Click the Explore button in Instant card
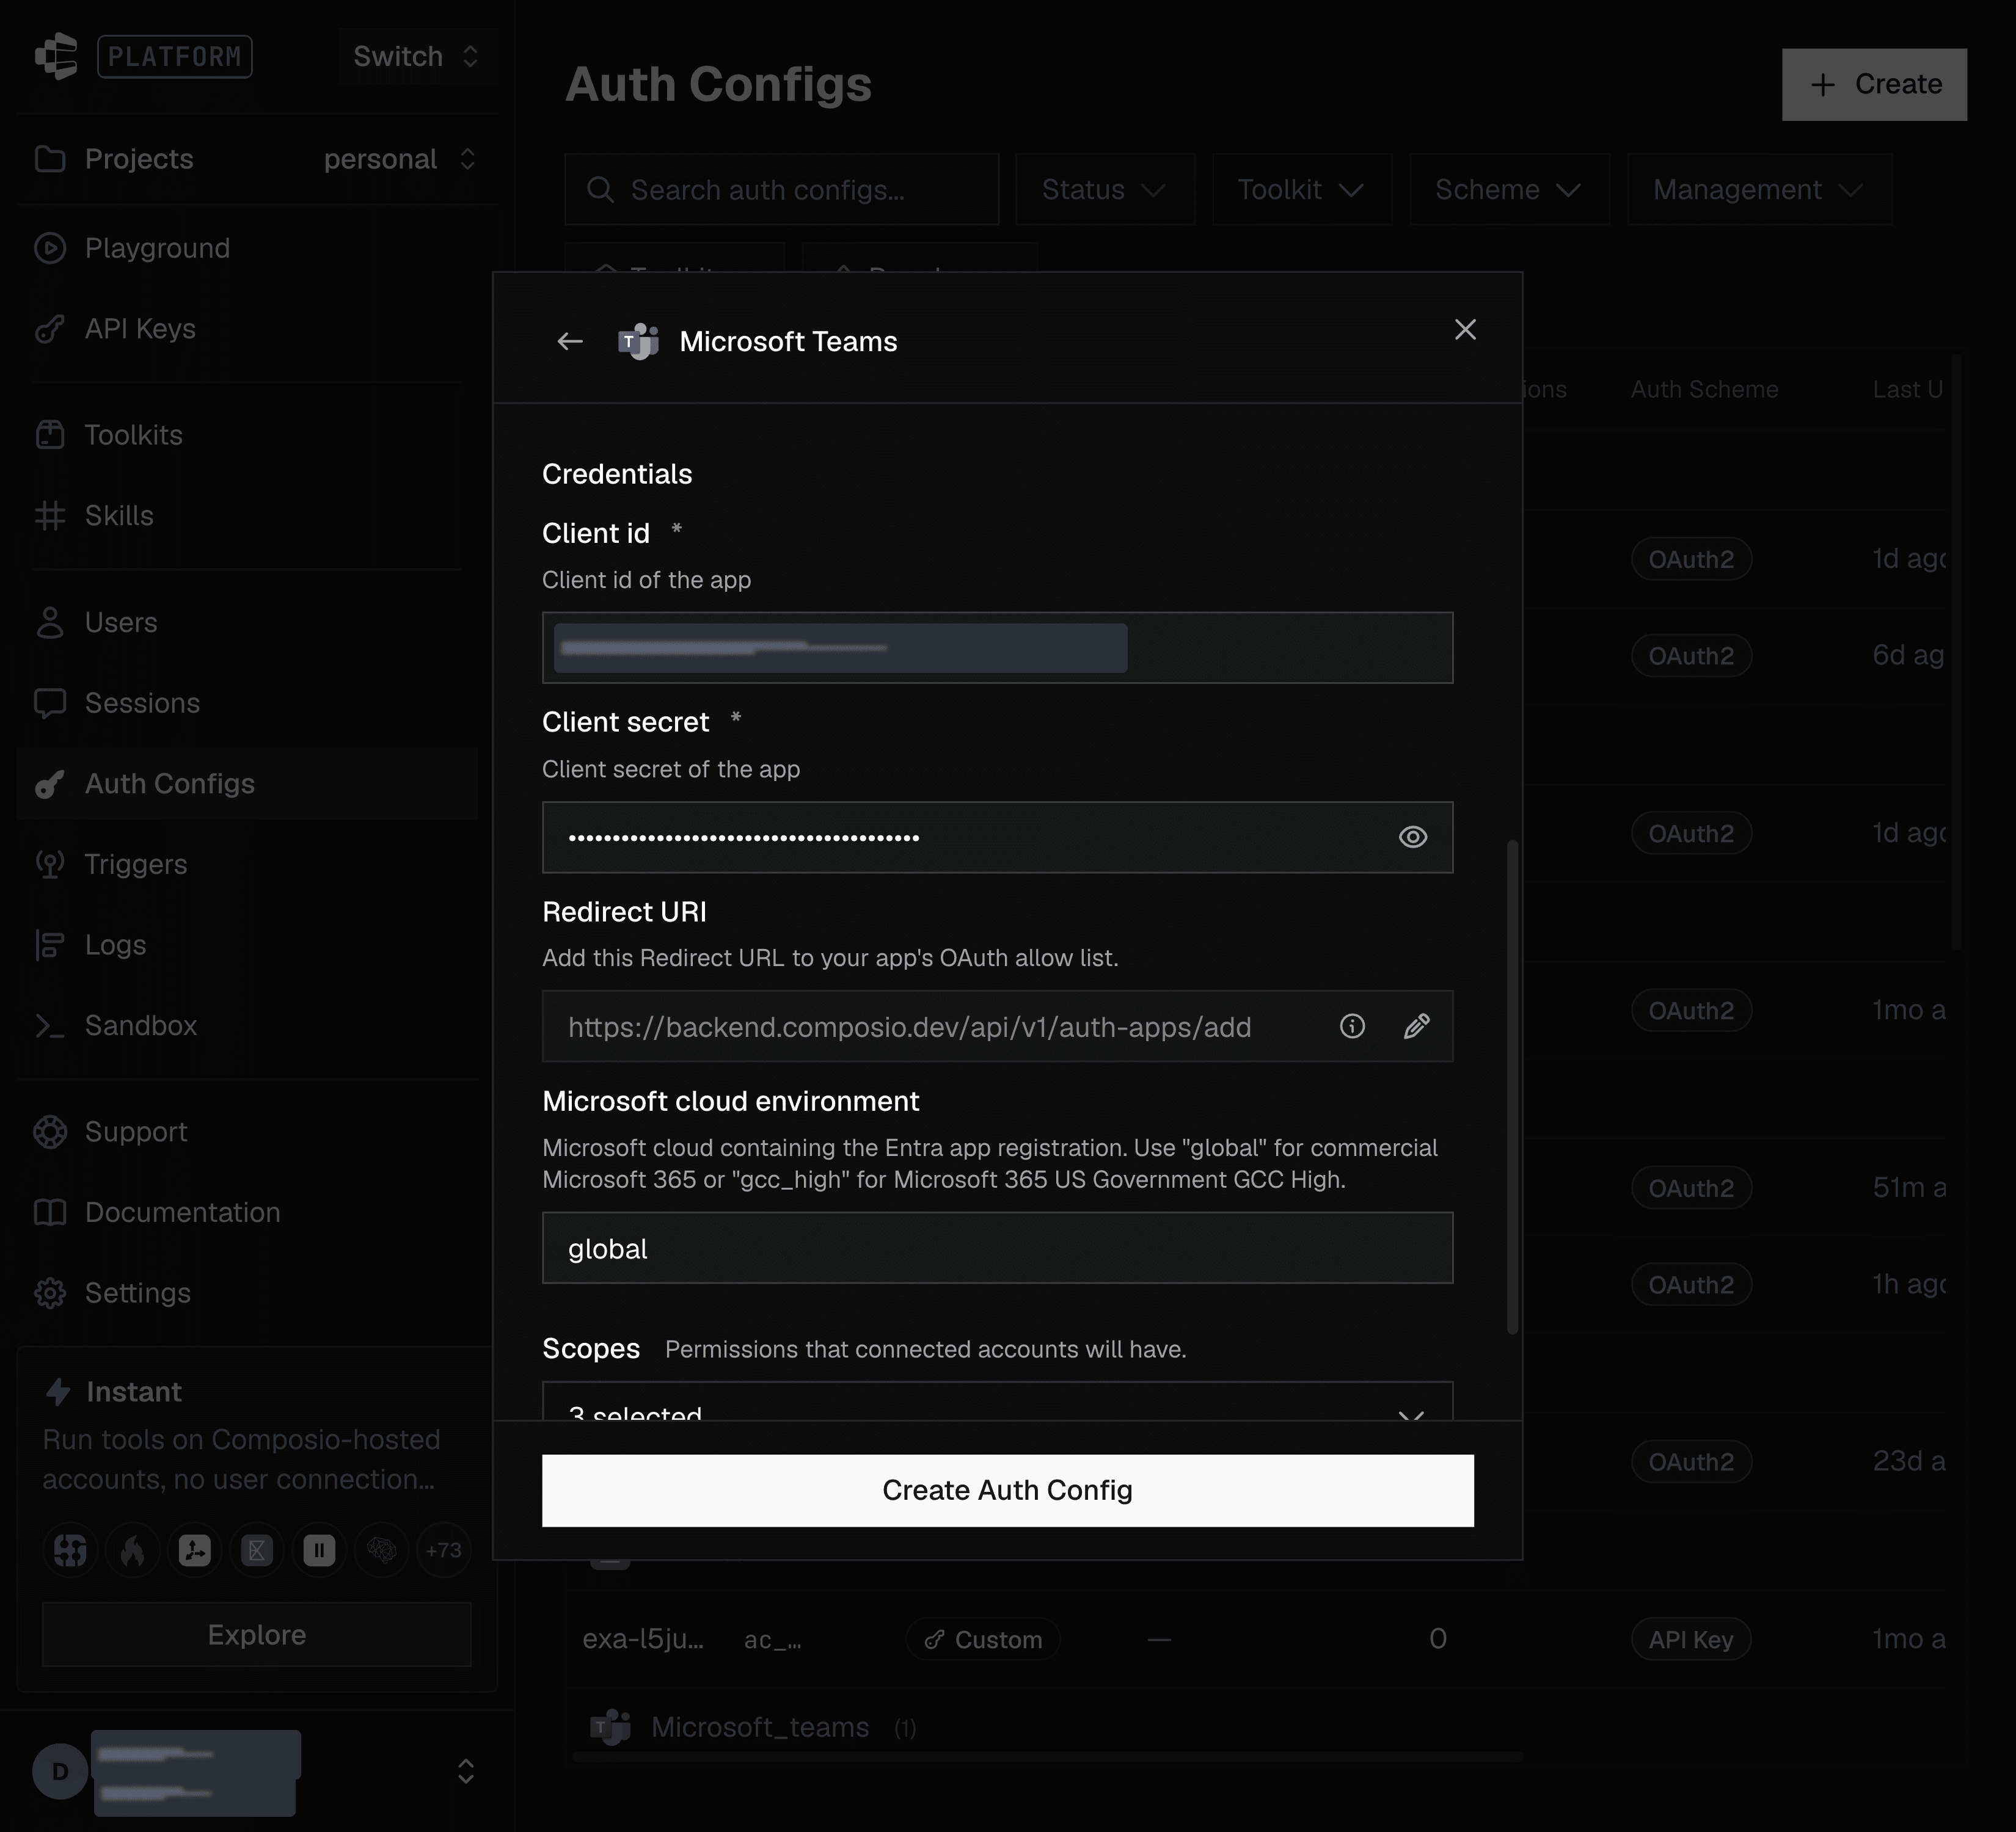 (x=257, y=1634)
